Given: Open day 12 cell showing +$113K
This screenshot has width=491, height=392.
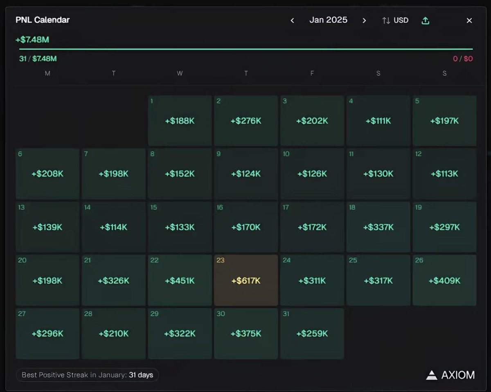Looking at the screenshot, I should coord(444,174).
